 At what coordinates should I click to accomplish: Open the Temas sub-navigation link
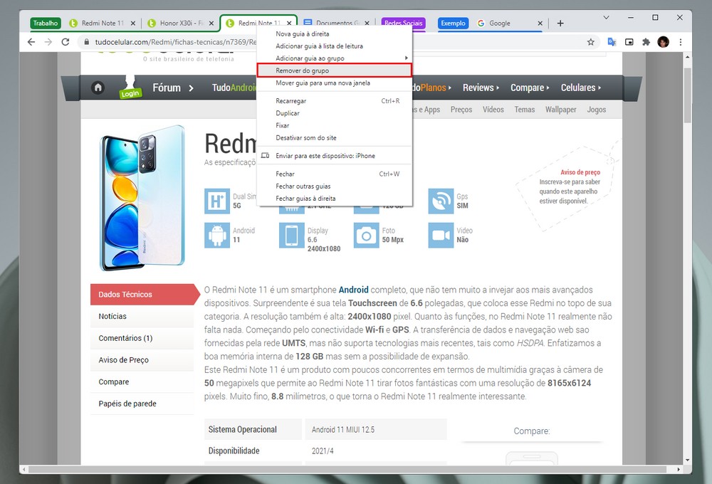pos(525,110)
